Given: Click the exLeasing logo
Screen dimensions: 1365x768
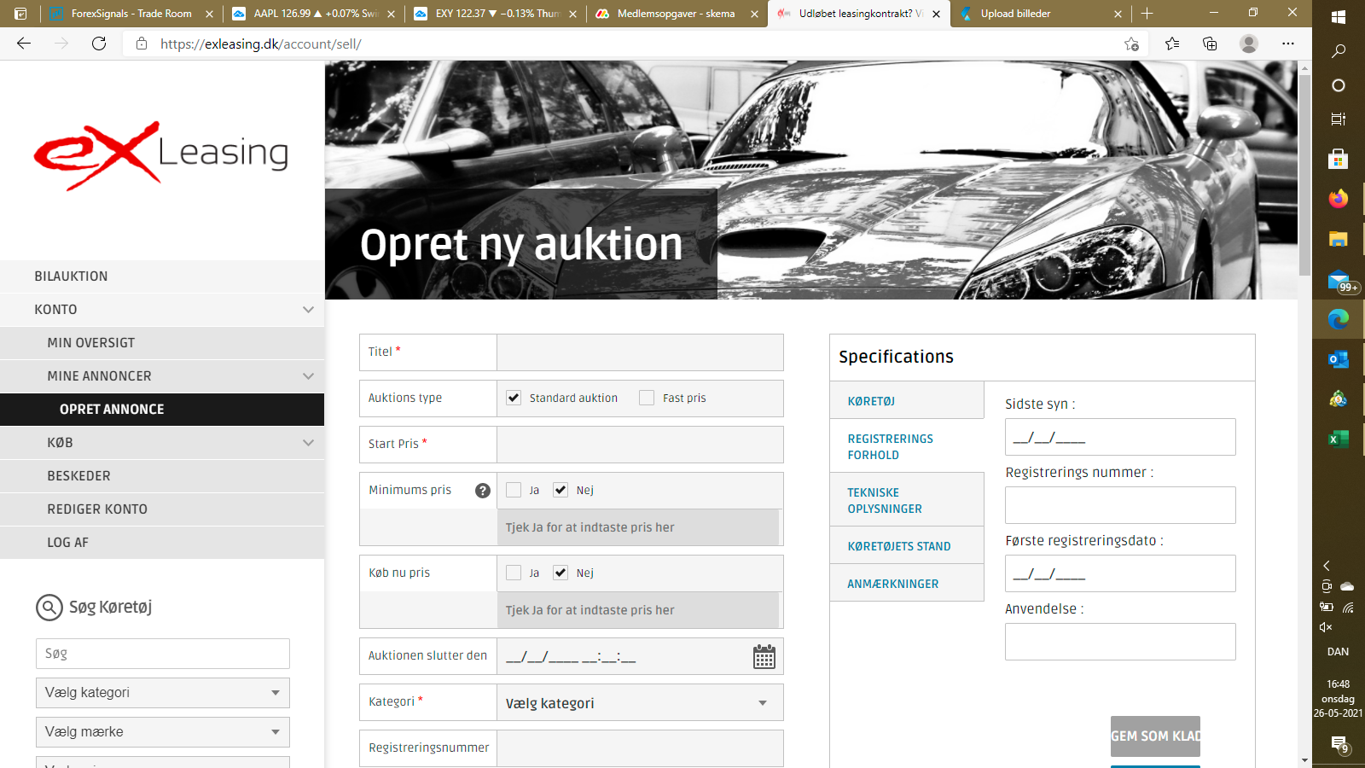Looking at the screenshot, I should [161, 155].
